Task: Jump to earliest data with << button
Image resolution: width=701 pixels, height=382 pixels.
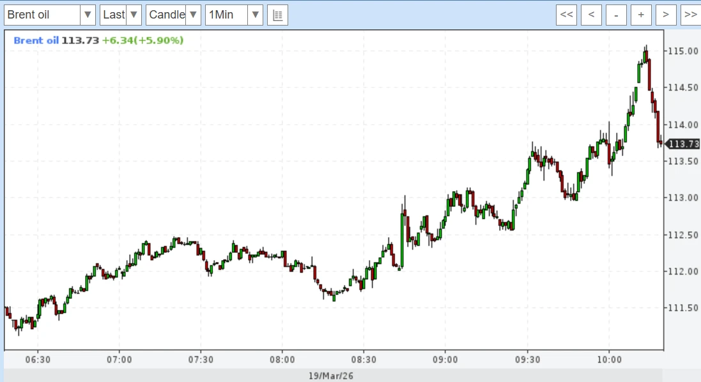Action: pyautogui.click(x=566, y=15)
